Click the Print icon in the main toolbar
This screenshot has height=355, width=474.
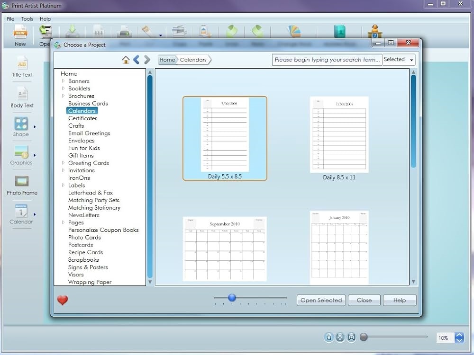tap(124, 32)
